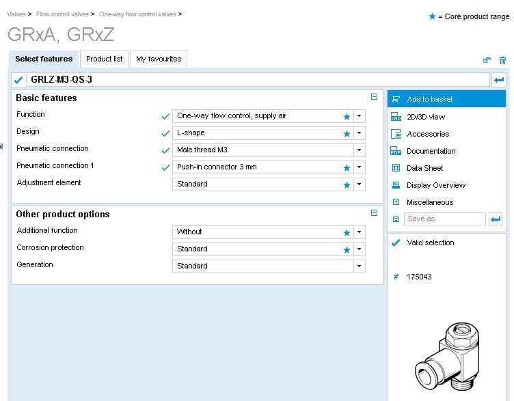Click the hash icon beside part number 175043
This screenshot has height=401, width=514.
(396, 277)
